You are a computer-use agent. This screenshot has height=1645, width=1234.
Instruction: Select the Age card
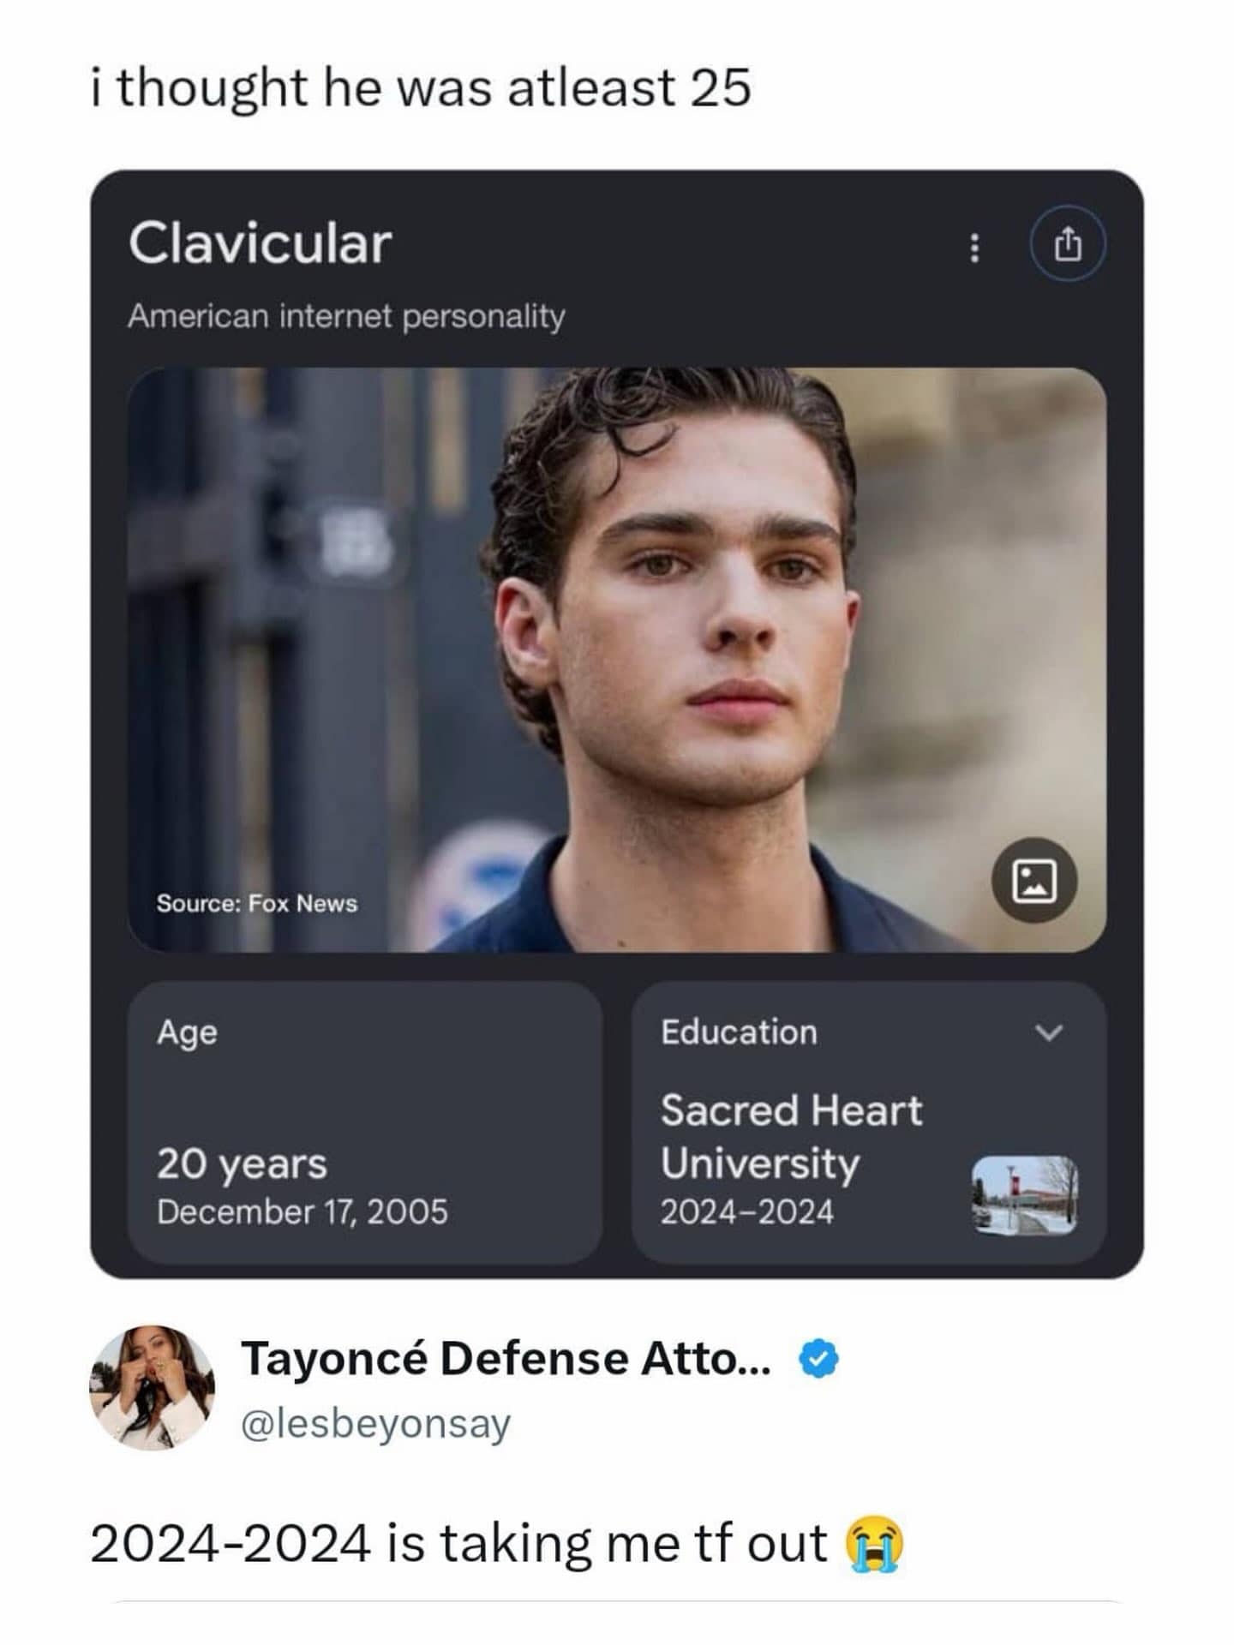(x=365, y=1122)
